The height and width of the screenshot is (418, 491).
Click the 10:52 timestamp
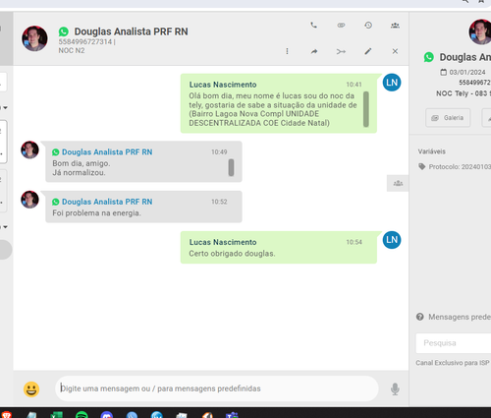click(x=219, y=202)
